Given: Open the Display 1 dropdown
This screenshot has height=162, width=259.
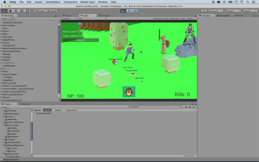Looking at the screenshot, I should [69, 19].
